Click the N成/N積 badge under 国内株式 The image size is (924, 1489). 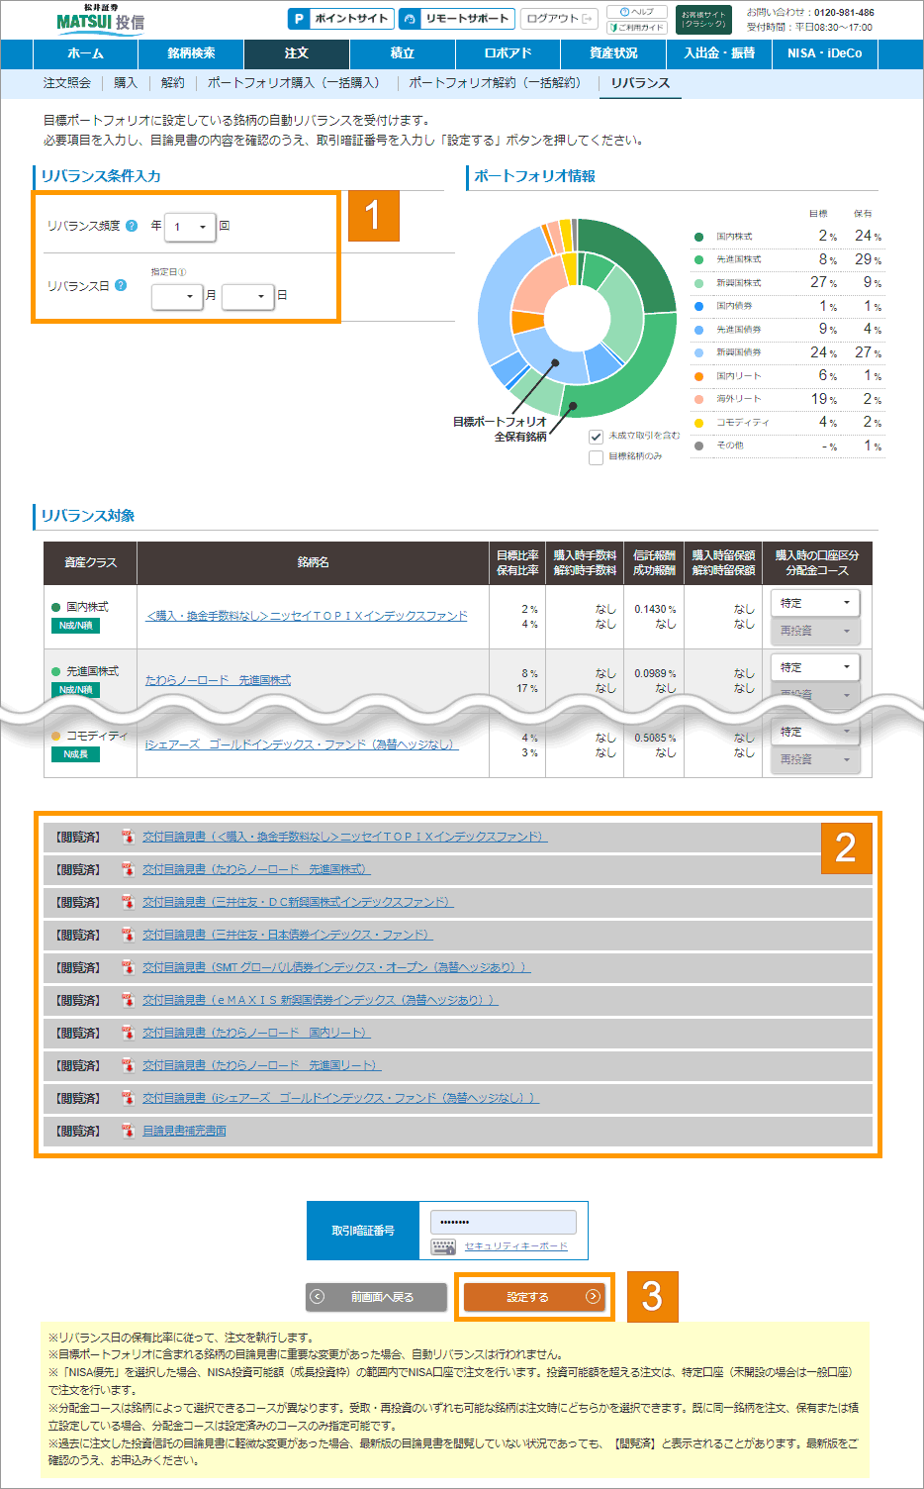coord(75,626)
